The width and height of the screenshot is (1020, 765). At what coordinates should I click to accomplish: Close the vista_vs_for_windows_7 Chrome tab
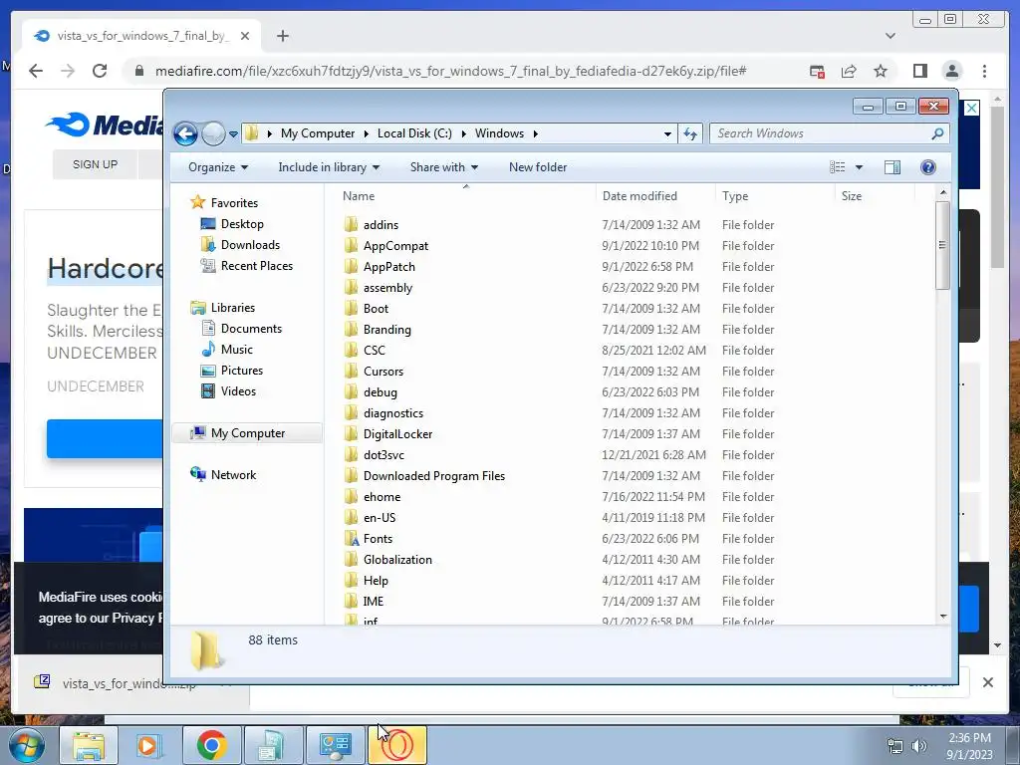245,36
